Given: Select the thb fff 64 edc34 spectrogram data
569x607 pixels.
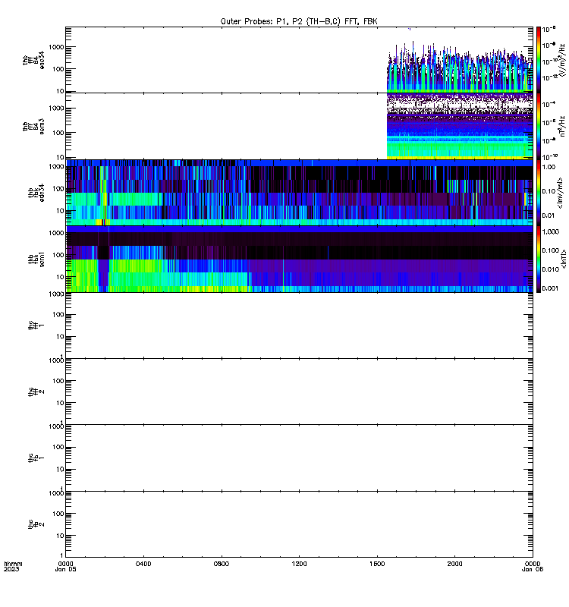Looking at the screenshot, I should pos(460,68).
